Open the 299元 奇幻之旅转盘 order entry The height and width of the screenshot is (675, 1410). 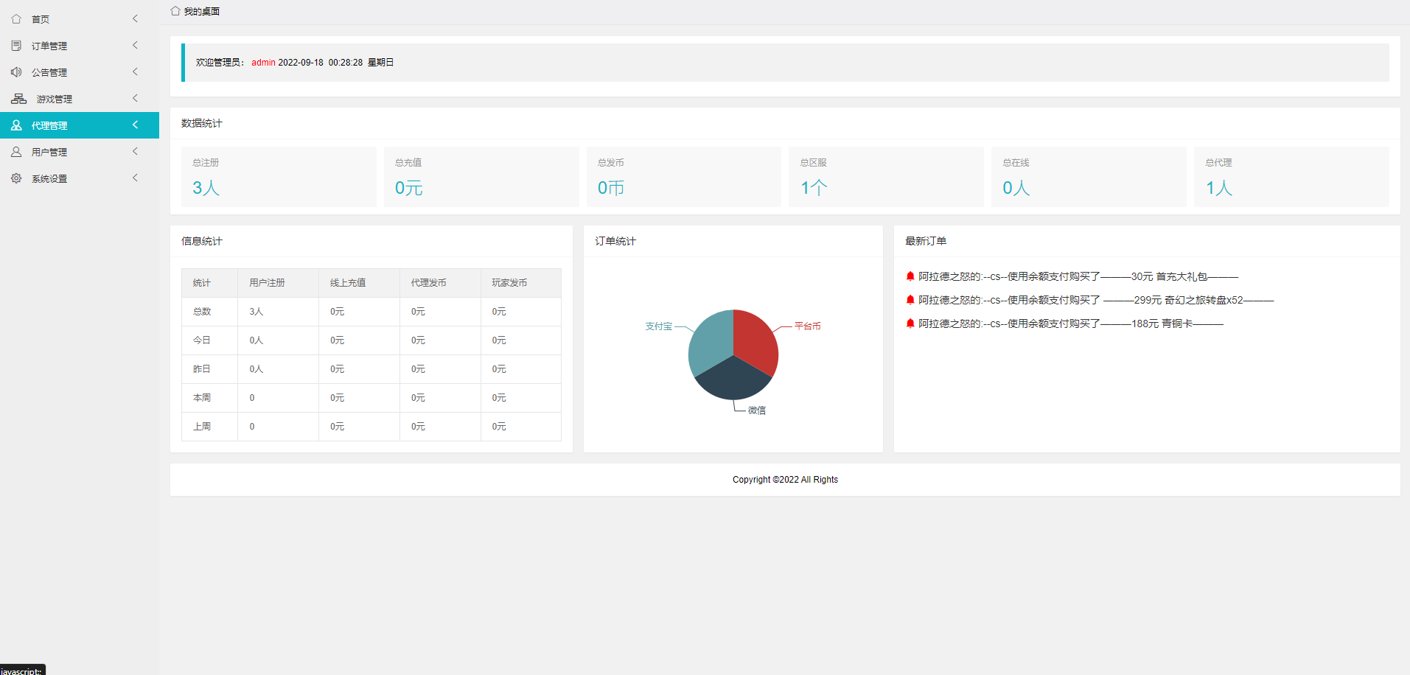[x=1095, y=300]
